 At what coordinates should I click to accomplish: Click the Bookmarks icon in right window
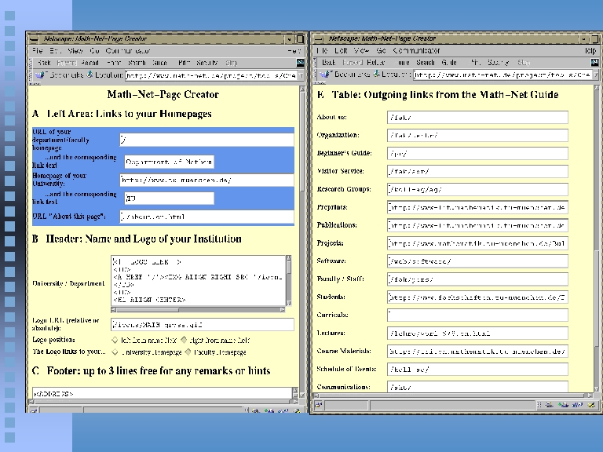point(324,75)
